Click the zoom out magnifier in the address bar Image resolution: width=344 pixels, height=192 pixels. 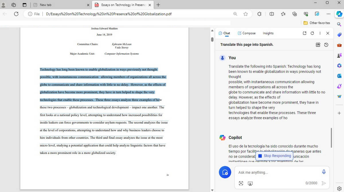[x=235, y=14]
